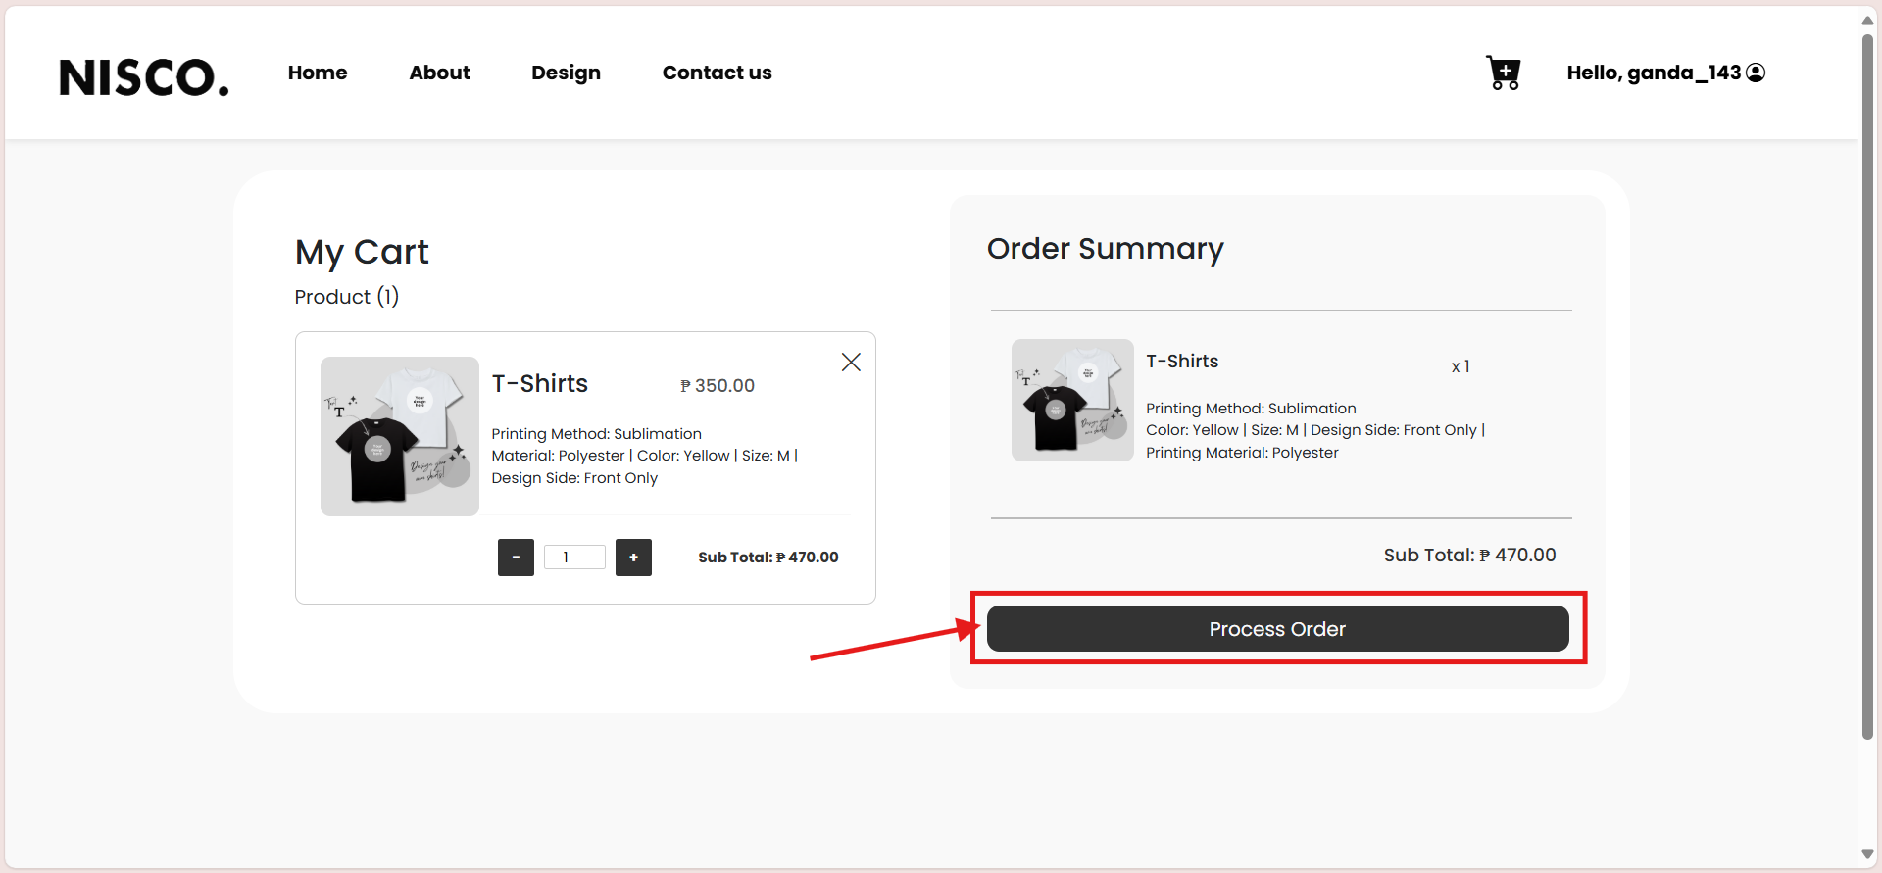
Task: Open the About page
Action: (x=439, y=73)
